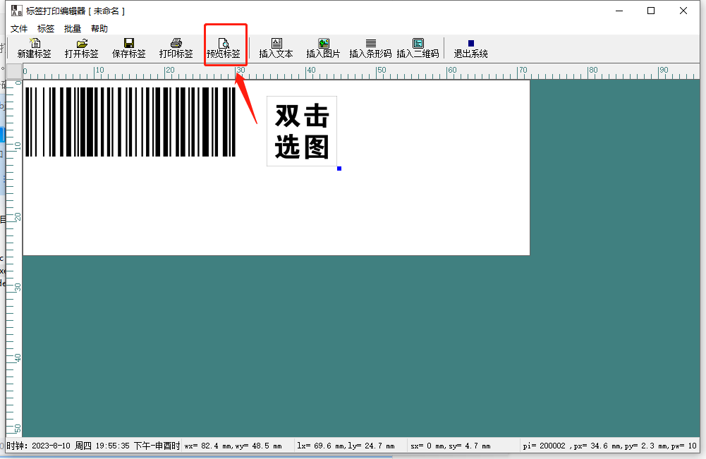Insert text via 插入文本 icon
Screen dimensions: 706x459
[276, 48]
